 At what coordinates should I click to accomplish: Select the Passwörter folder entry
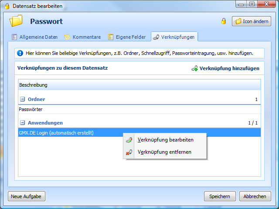coord(31,109)
